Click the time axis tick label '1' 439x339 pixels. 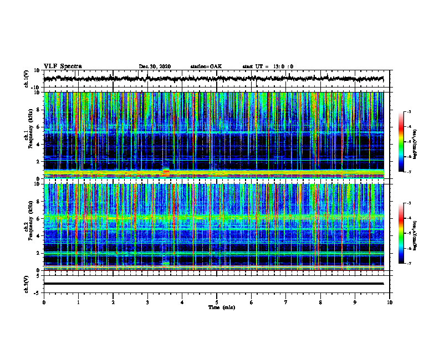[x=78, y=302]
